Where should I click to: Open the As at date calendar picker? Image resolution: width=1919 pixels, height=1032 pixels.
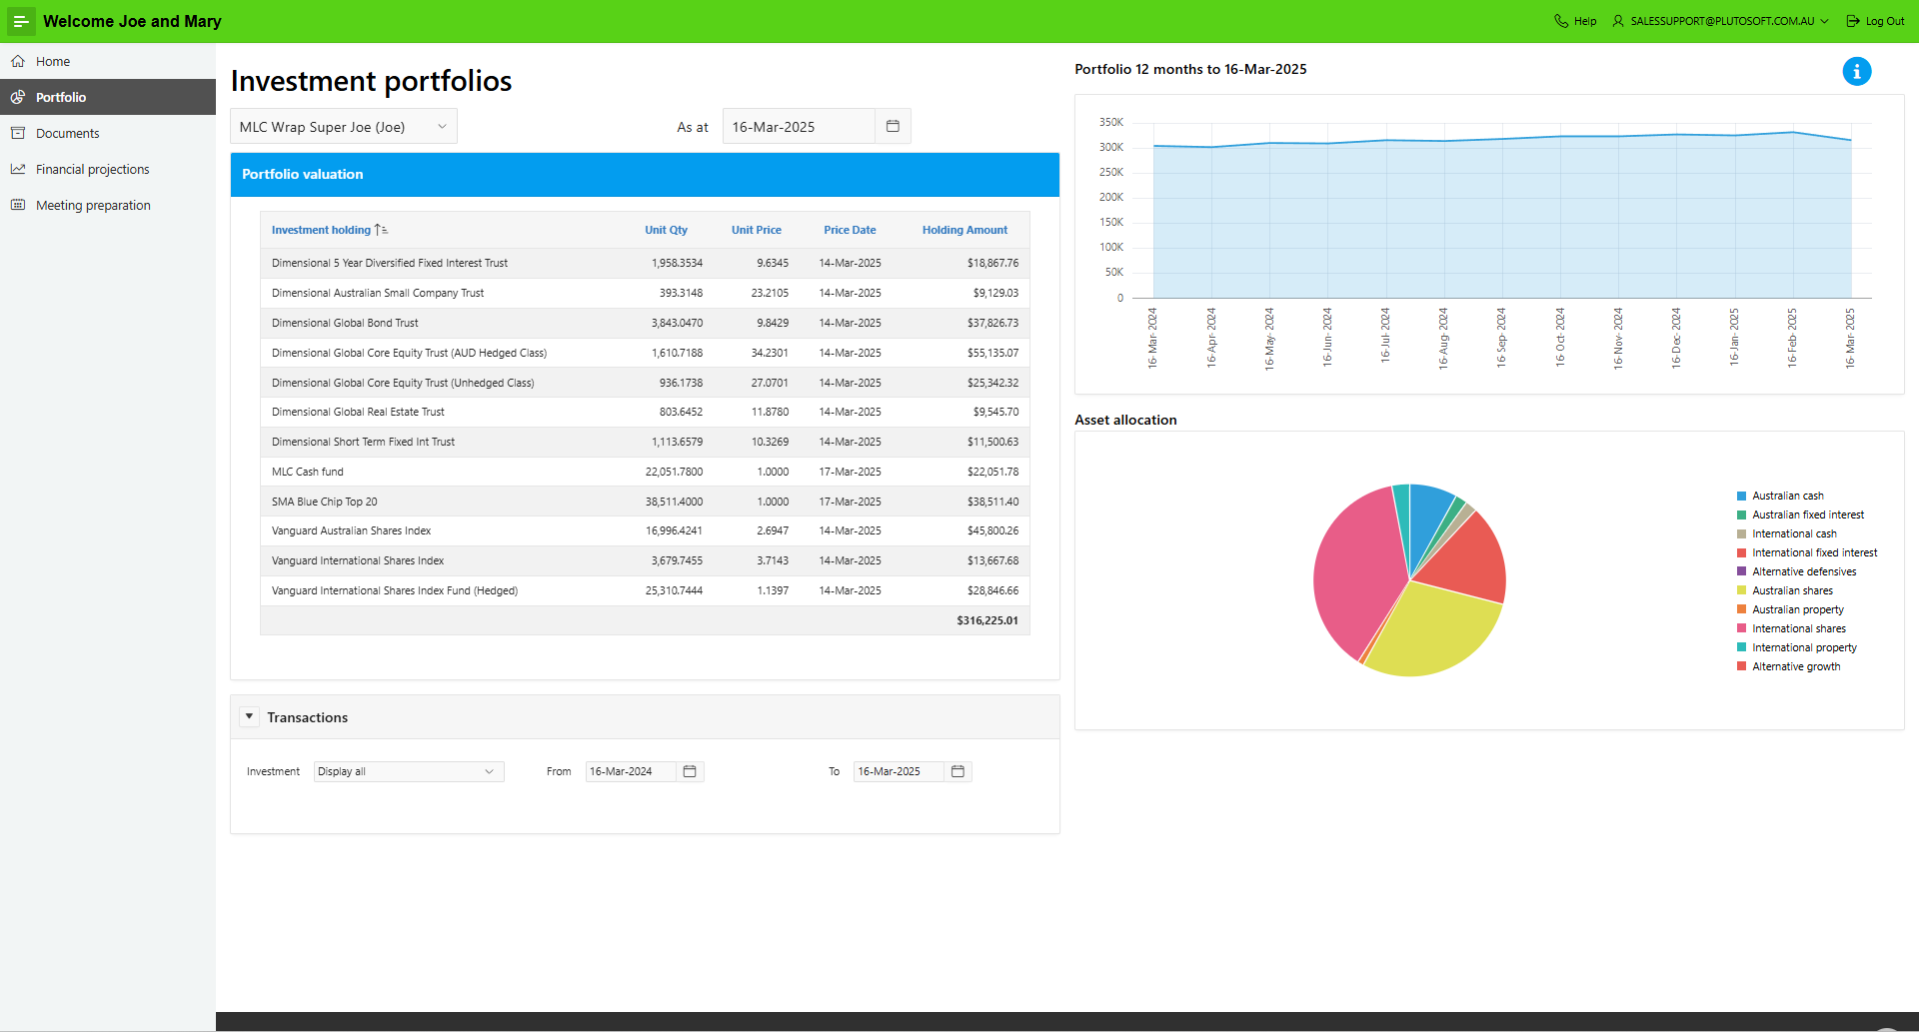893,127
